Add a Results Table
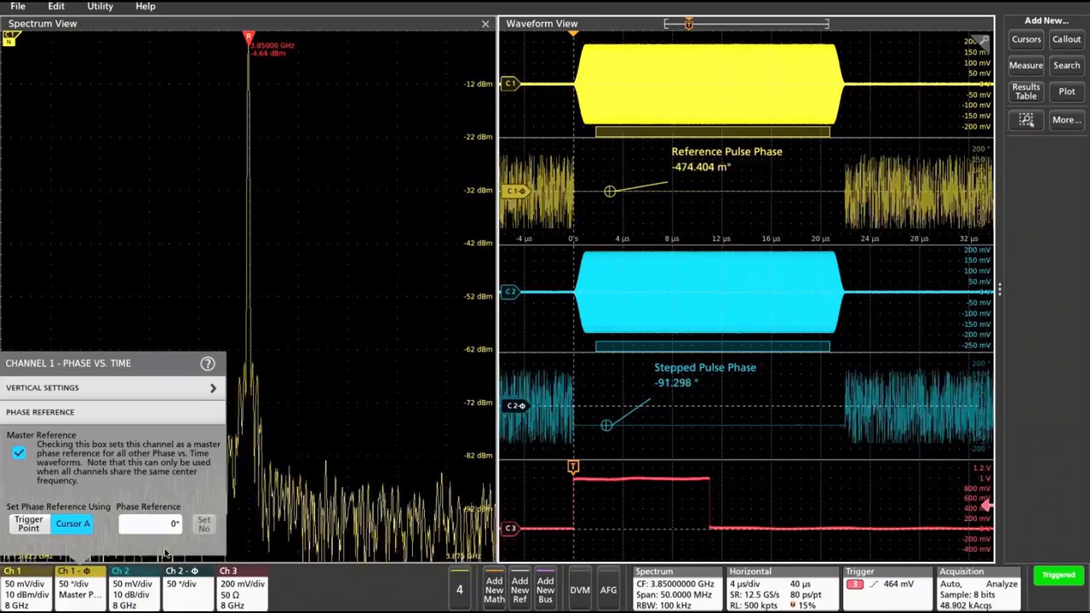The height and width of the screenshot is (613, 1090). click(x=1025, y=91)
